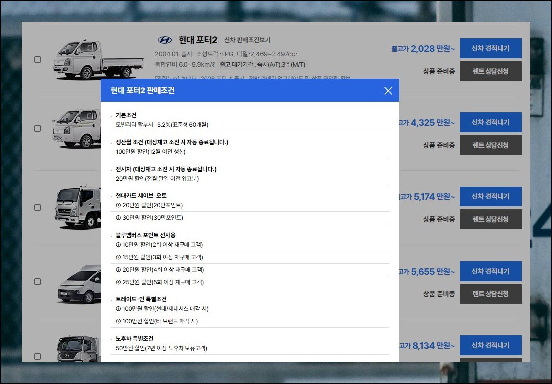The height and width of the screenshot is (384, 552).
Task: Click 모빌리티 할부시- 5.2%(표준형 60개월)
Action: coord(162,125)
